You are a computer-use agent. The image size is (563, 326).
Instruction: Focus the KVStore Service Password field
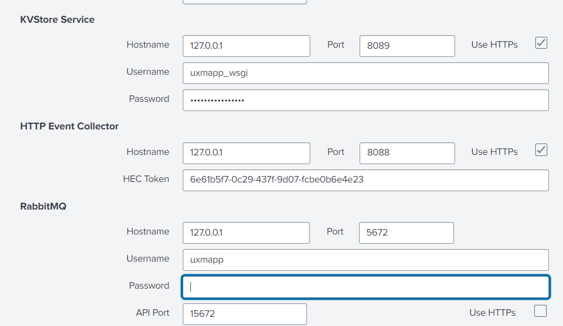365,100
